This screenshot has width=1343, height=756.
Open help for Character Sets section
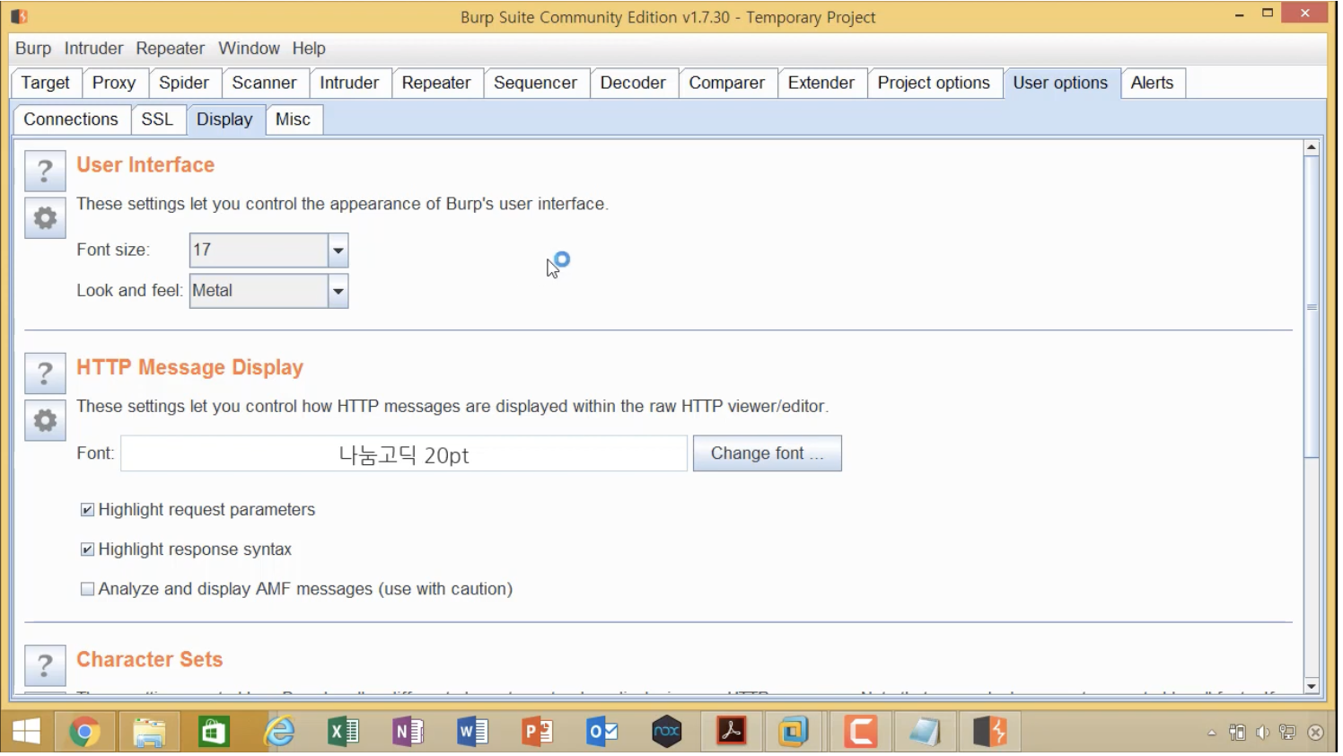pos(45,666)
